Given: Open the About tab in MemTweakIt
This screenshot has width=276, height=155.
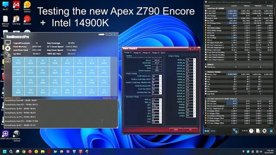Looking at the screenshot, I should pos(163,53).
